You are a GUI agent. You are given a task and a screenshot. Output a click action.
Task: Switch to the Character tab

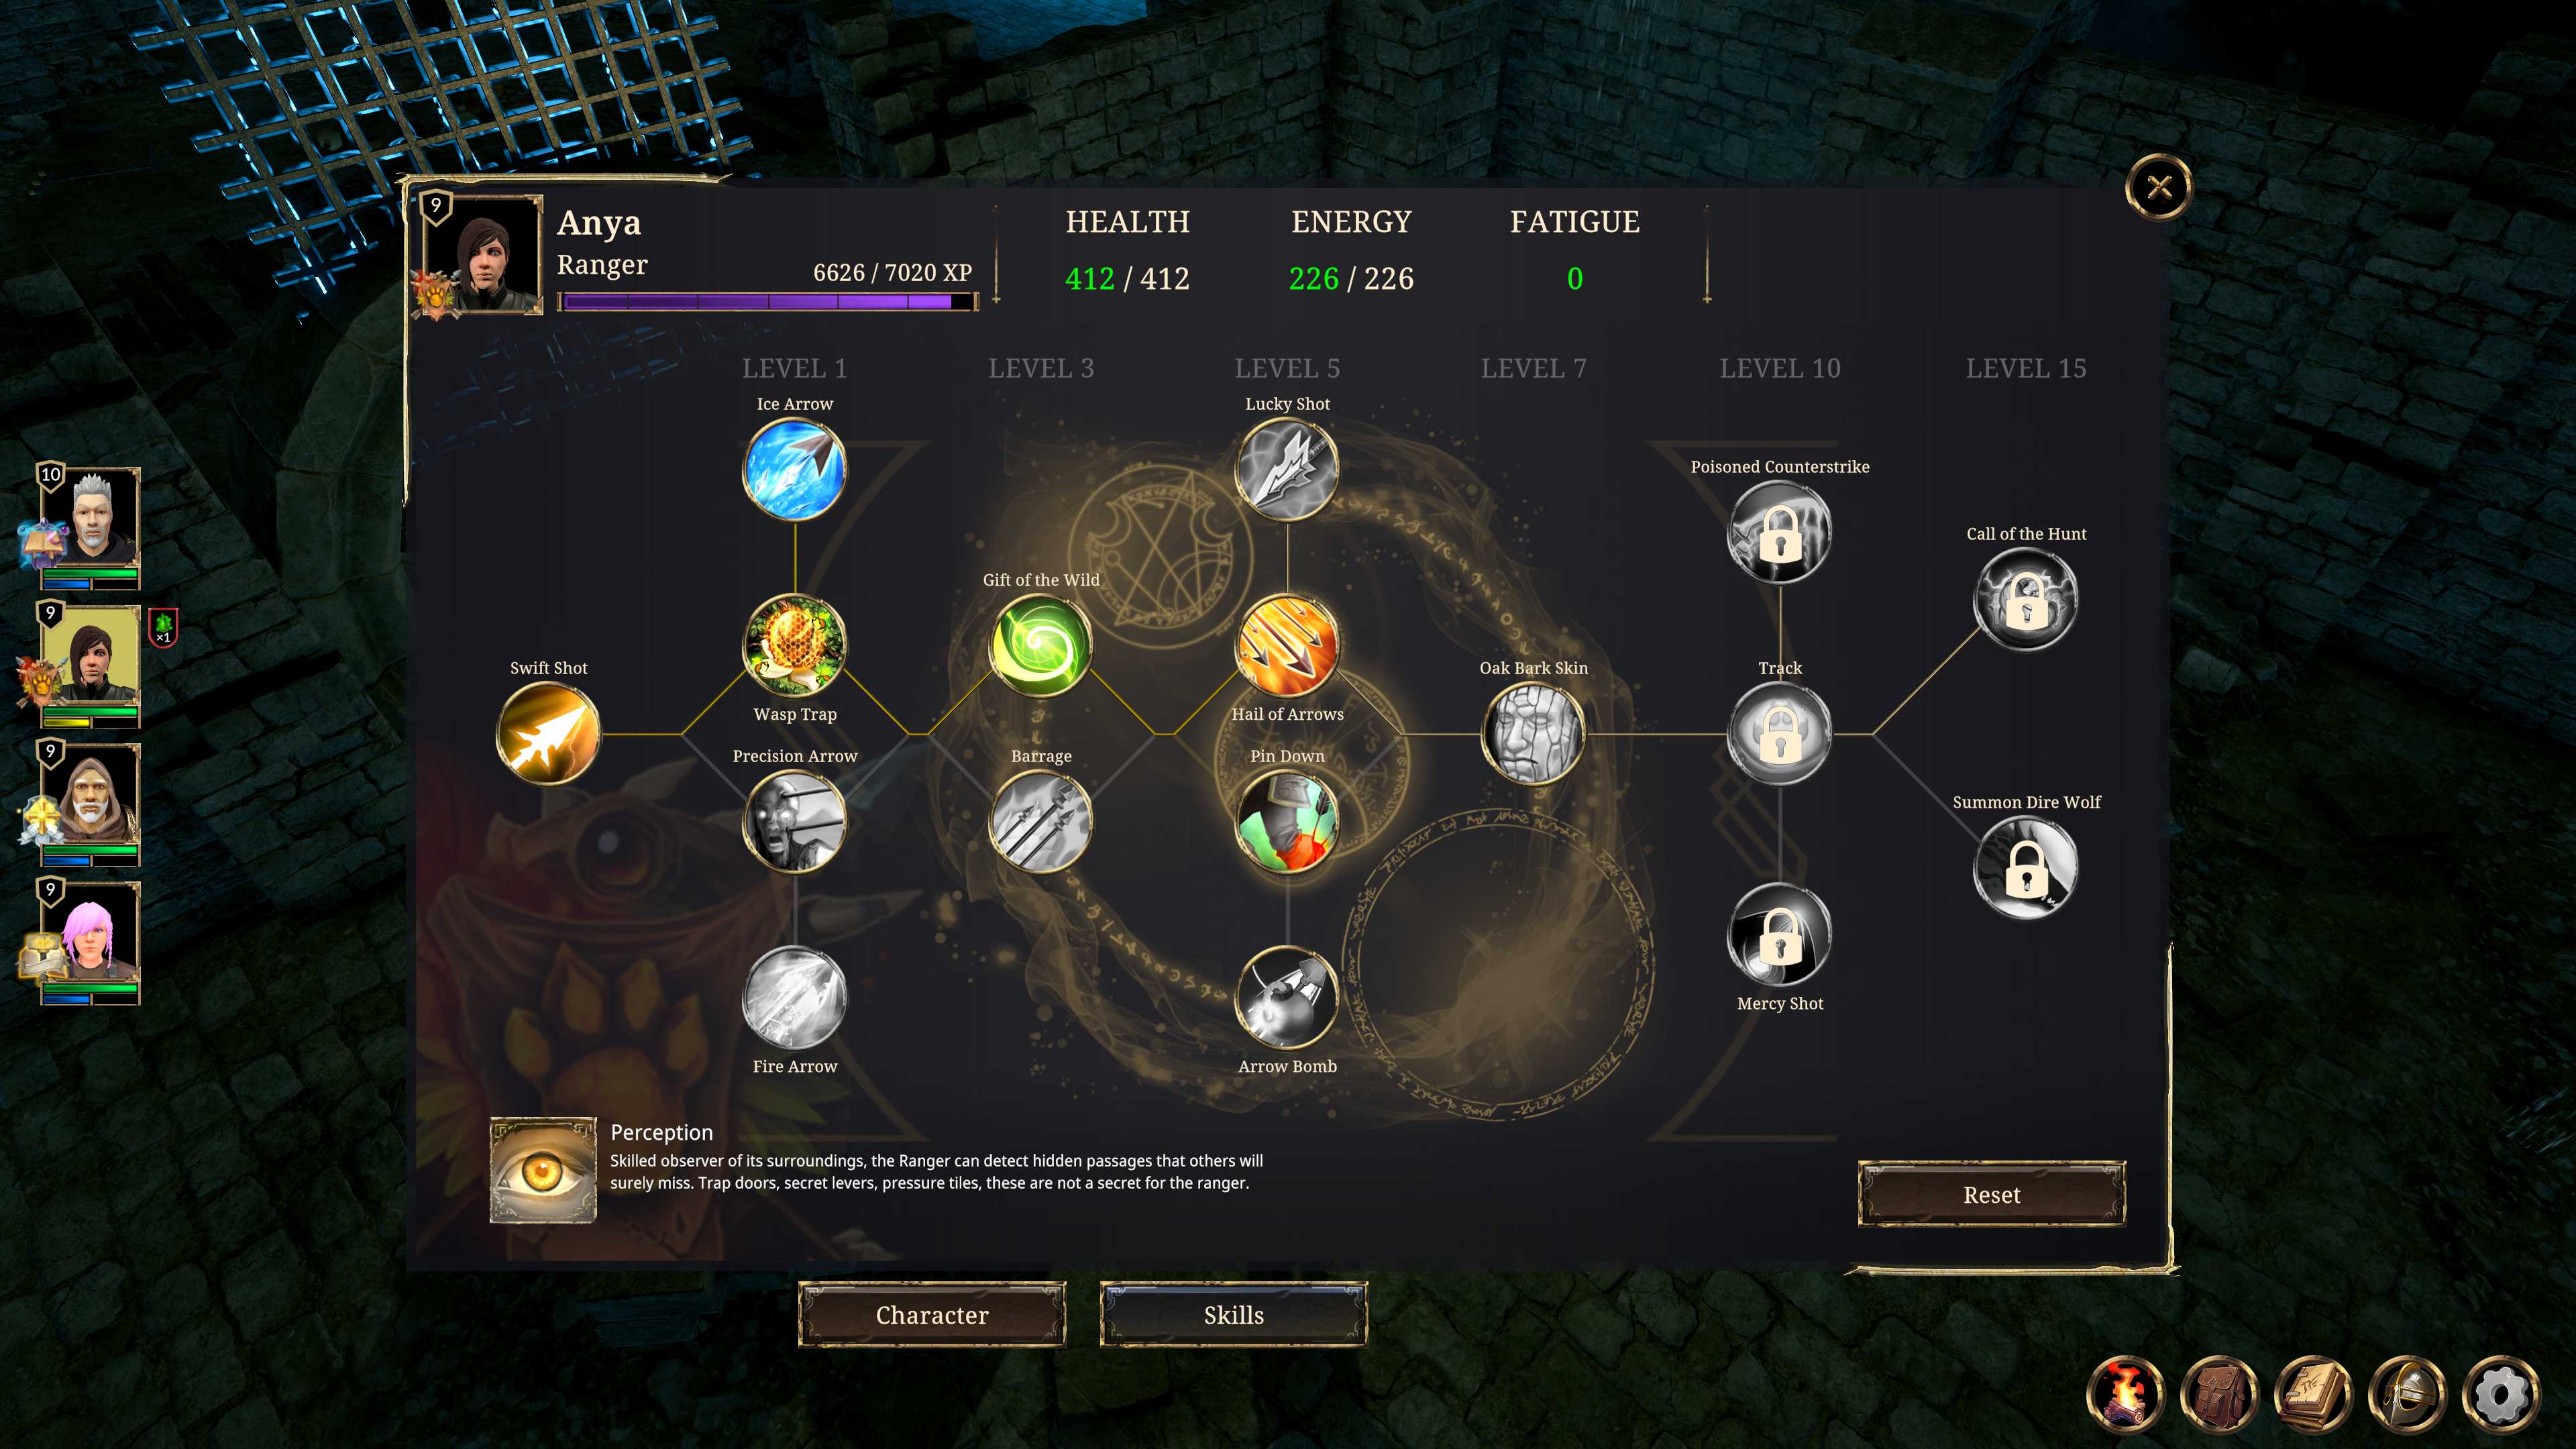932,1315
